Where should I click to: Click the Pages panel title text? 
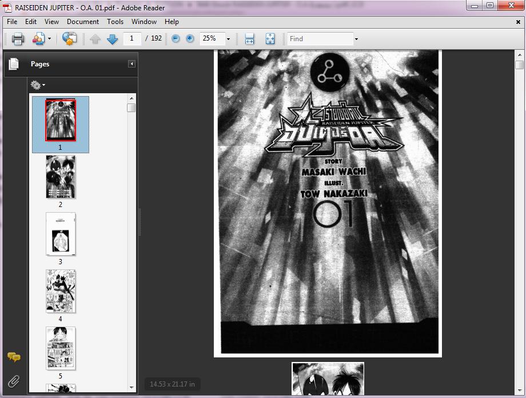[40, 64]
